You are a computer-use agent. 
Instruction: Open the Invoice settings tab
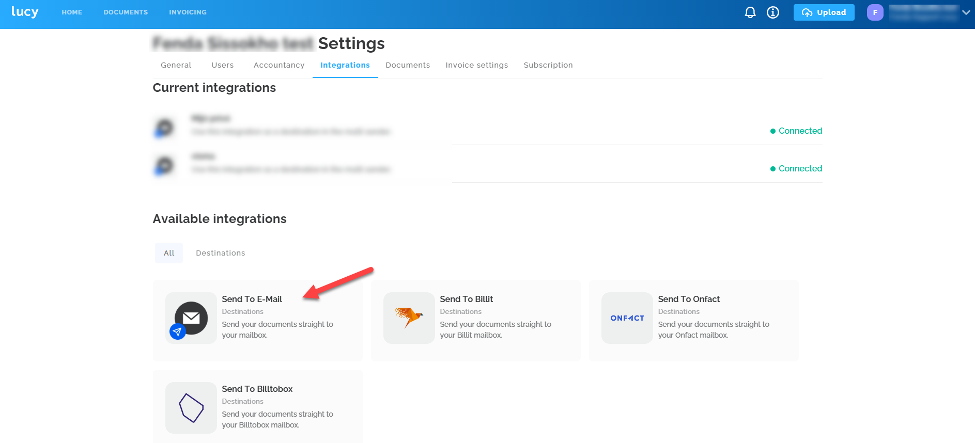(x=477, y=65)
